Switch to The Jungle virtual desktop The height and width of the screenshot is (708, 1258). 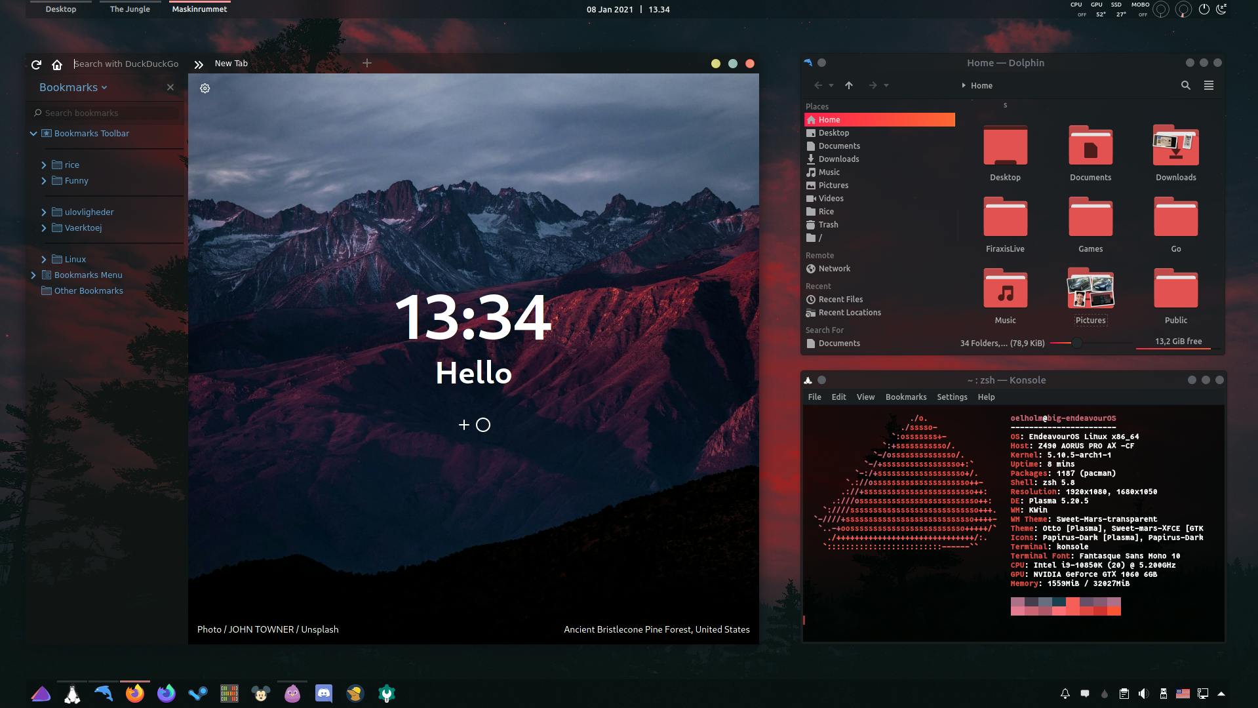pos(130,9)
